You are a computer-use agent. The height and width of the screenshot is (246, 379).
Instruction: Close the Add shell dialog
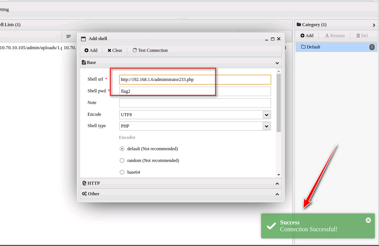[x=279, y=39]
